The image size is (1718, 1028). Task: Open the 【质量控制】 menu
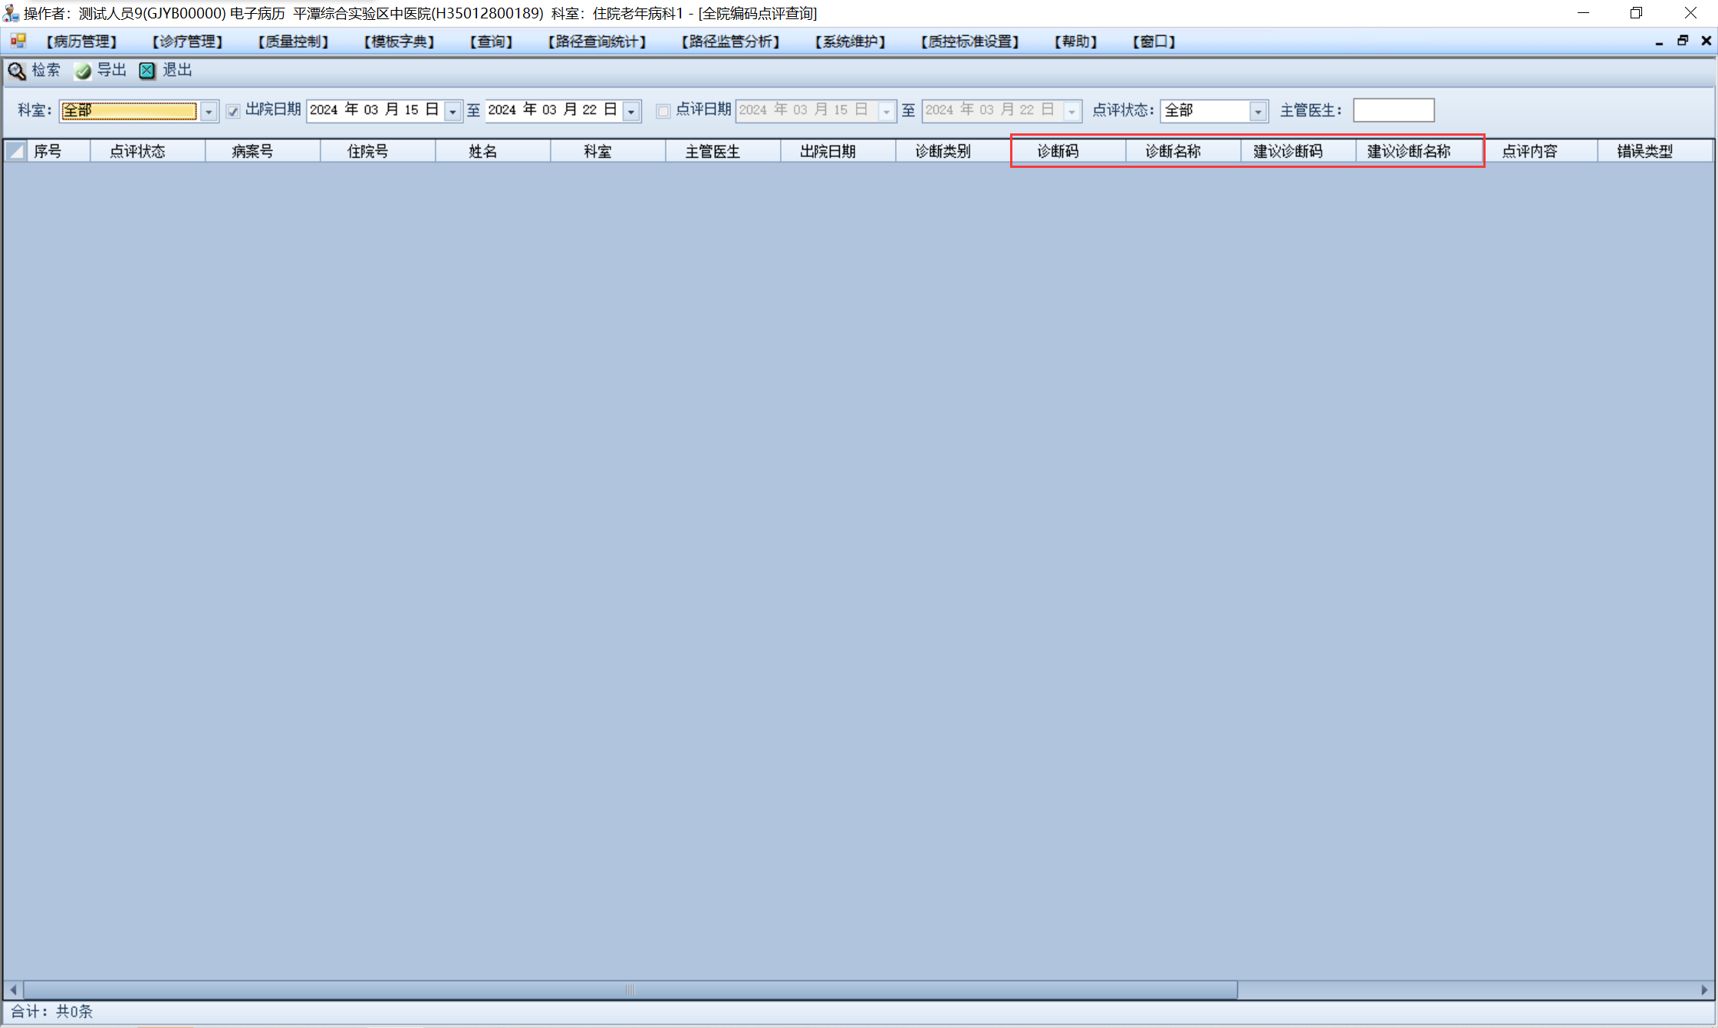[293, 41]
